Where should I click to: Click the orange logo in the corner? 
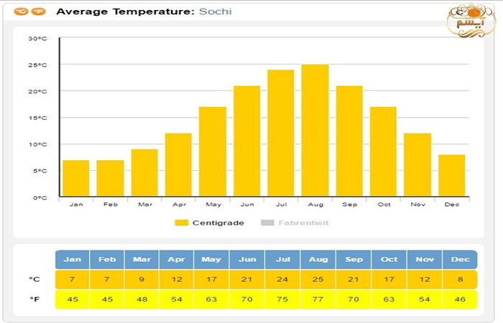[471, 20]
